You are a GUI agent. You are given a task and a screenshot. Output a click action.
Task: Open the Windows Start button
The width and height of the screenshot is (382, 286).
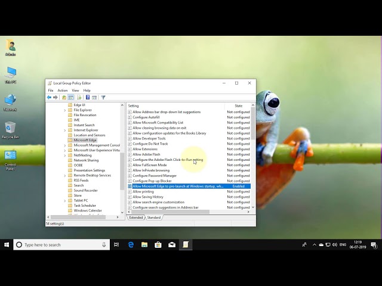7,245
